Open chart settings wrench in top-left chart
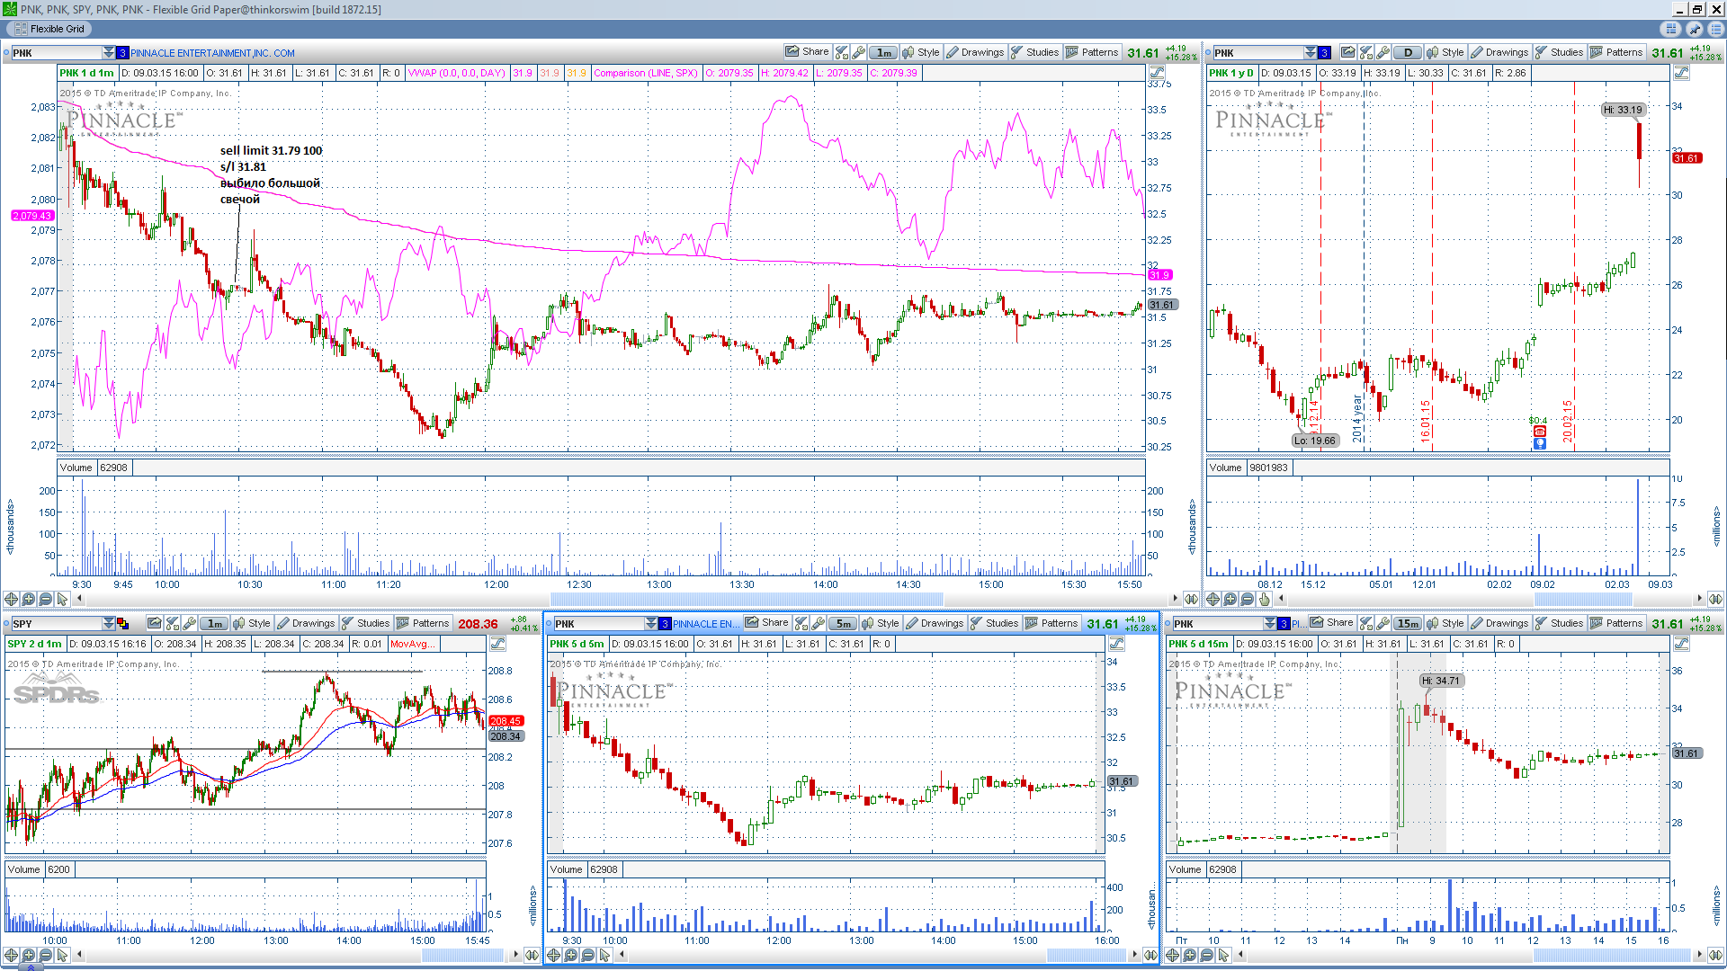Screen dimensions: 1727x971 coord(859,52)
